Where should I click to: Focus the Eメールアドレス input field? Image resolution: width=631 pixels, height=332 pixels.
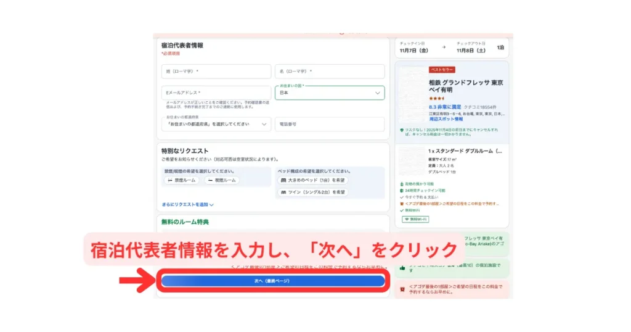(216, 93)
